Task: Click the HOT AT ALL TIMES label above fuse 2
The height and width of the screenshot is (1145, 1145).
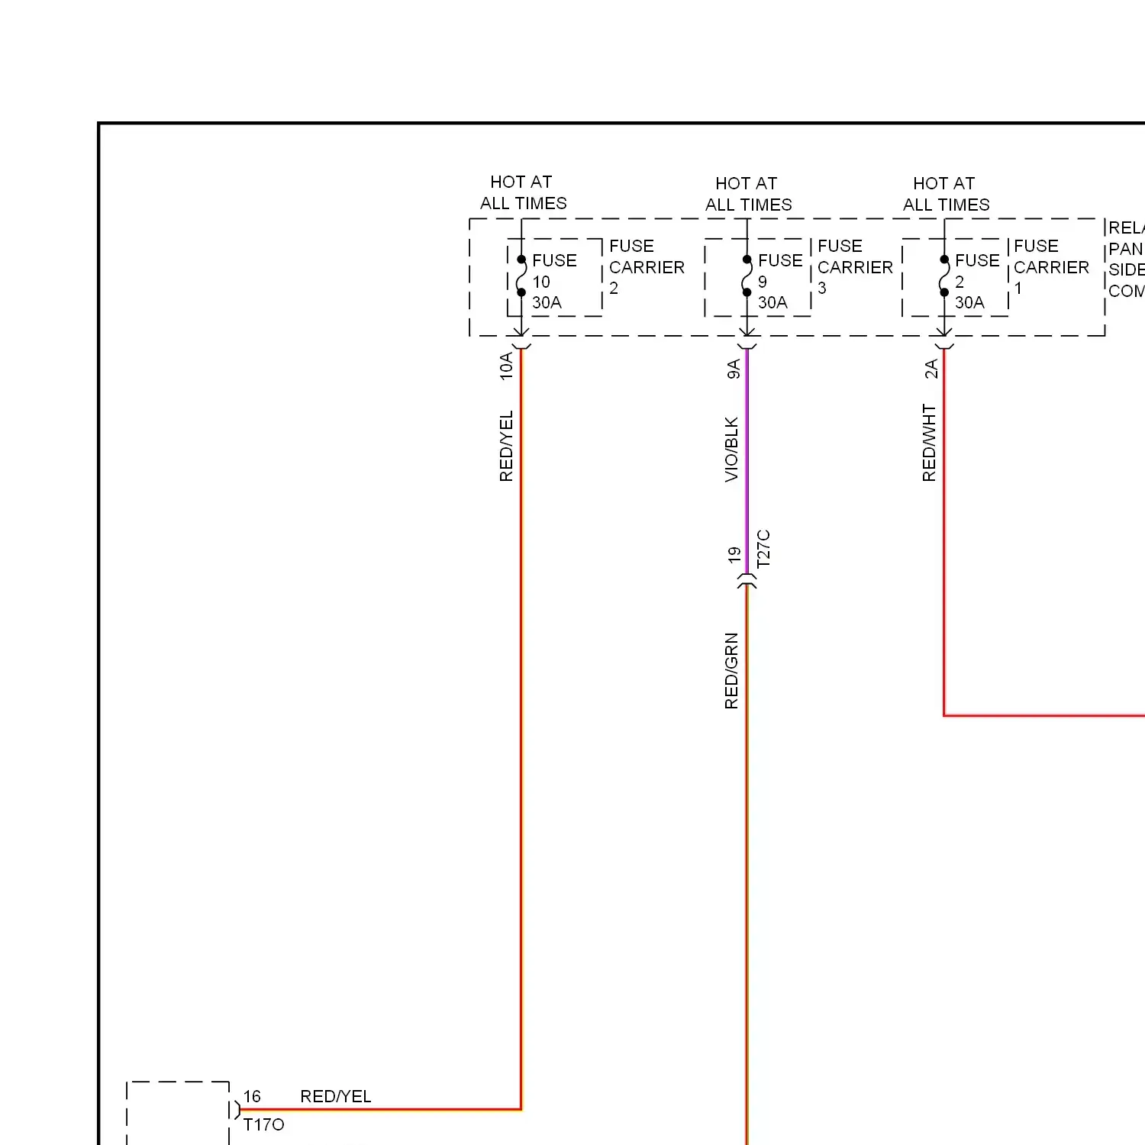Action: (x=946, y=194)
